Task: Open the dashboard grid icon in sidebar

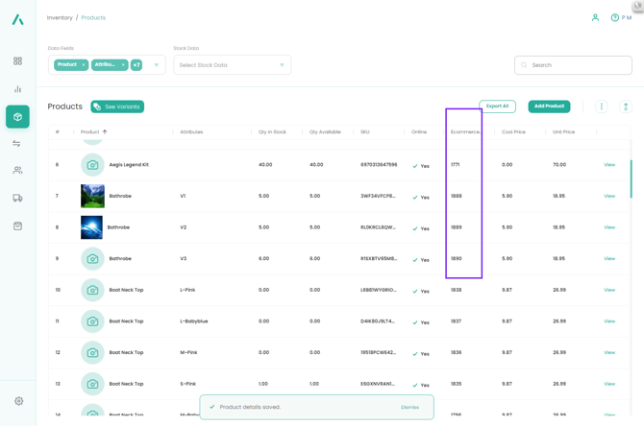Action: coord(17,61)
